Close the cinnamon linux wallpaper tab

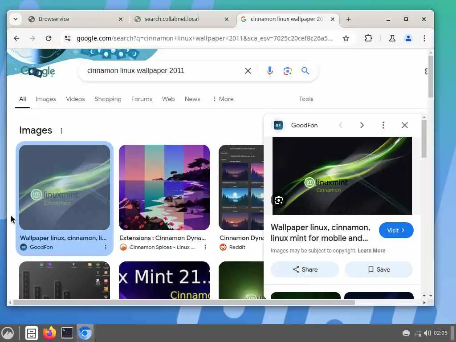pos(332,19)
